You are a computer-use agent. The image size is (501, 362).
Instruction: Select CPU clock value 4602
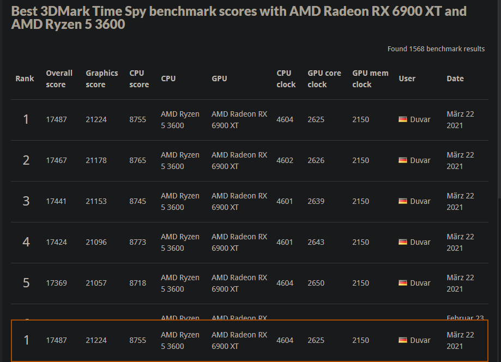click(285, 160)
